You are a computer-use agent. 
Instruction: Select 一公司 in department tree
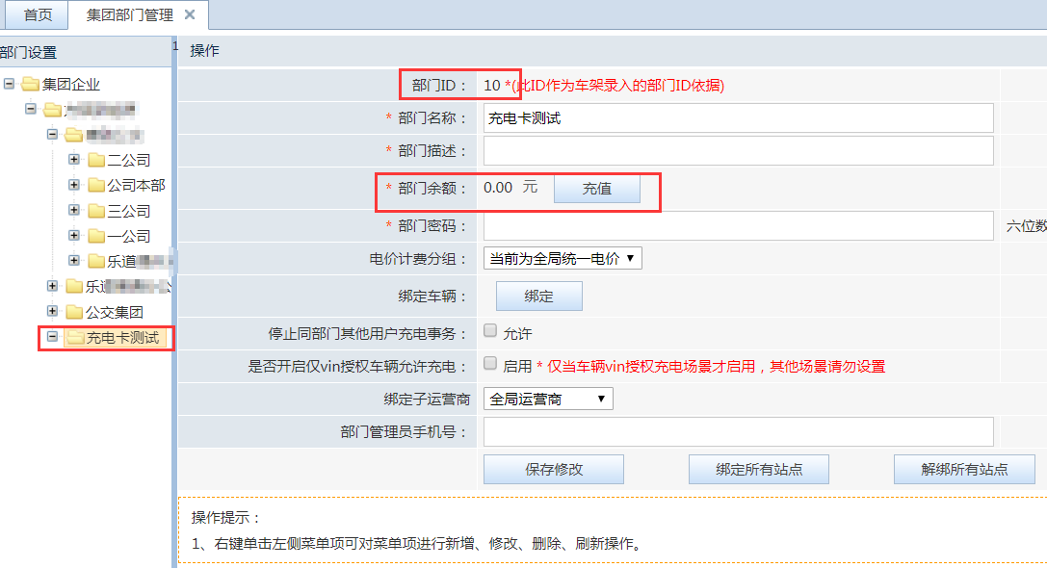(x=129, y=236)
